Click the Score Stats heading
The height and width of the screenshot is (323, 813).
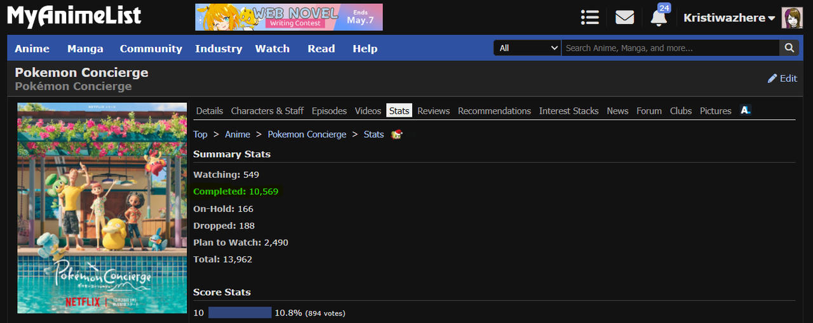coord(222,293)
